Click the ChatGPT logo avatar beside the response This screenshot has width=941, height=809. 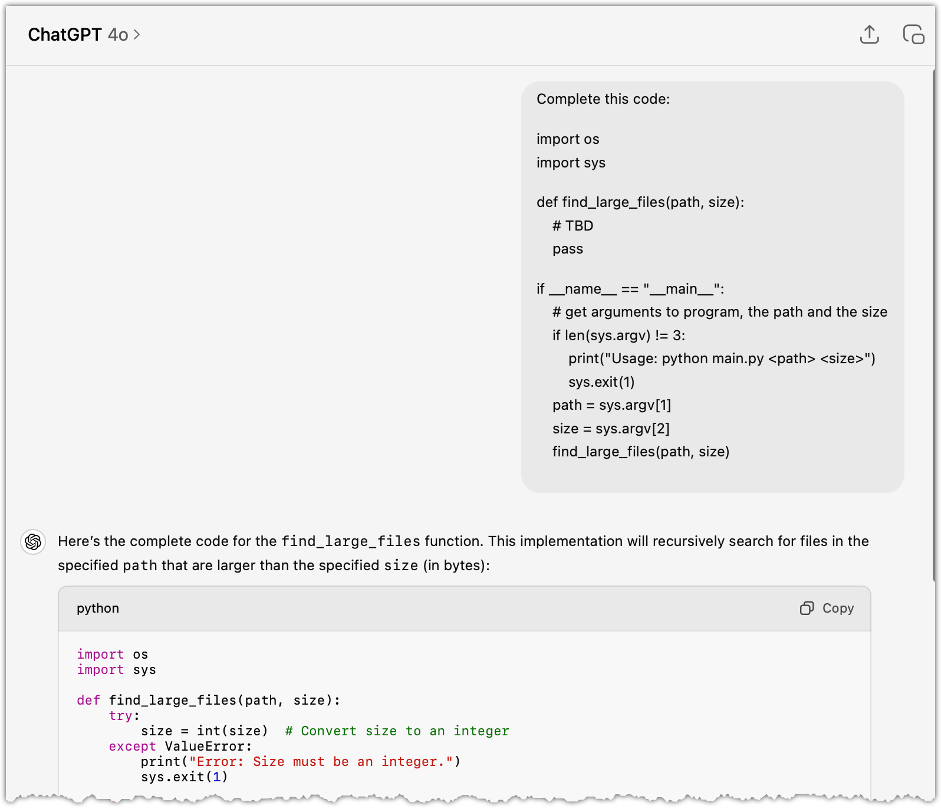pos(33,541)
